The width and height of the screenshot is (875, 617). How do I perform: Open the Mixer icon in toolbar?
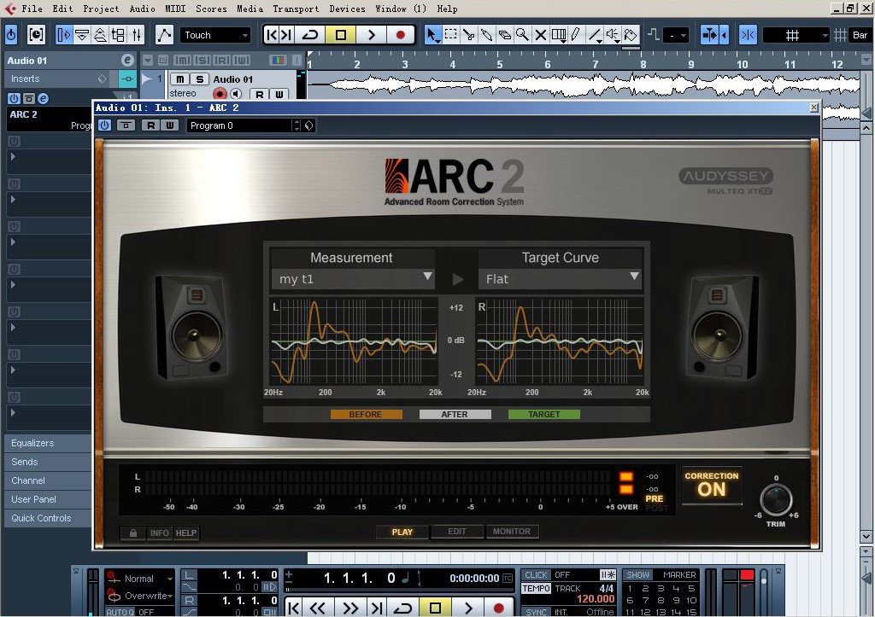tap(137, 34)
